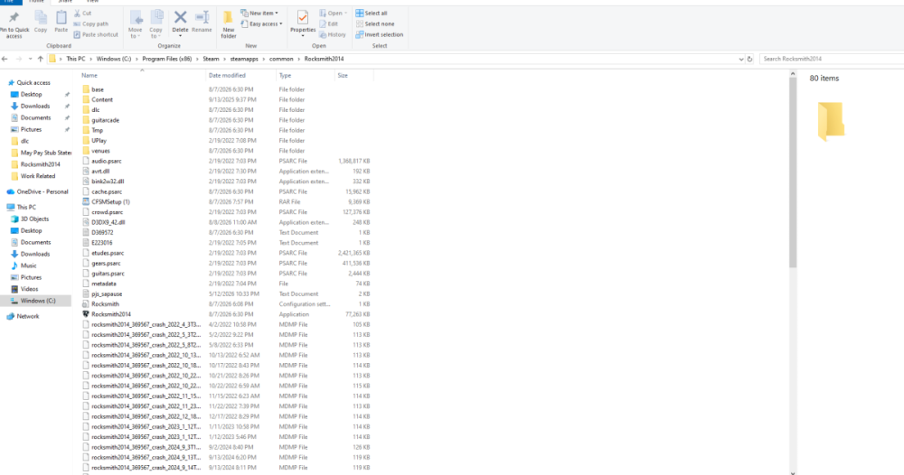This screenshot has height=475, width=904.
Task: Select the Rocksmith2014 application file
Action: 110,314
